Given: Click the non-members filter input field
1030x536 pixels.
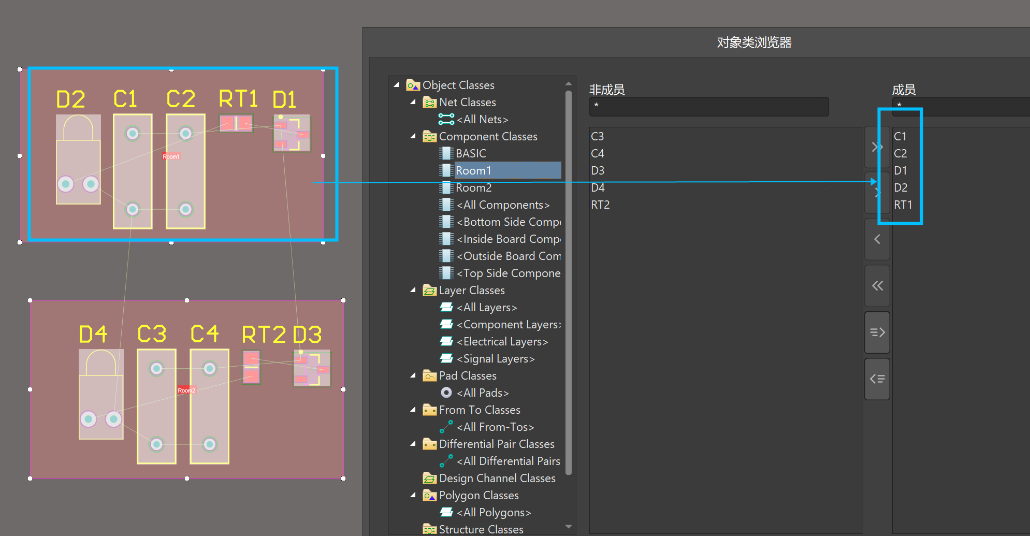Looking at the screenshot, I should click(708, 106).
